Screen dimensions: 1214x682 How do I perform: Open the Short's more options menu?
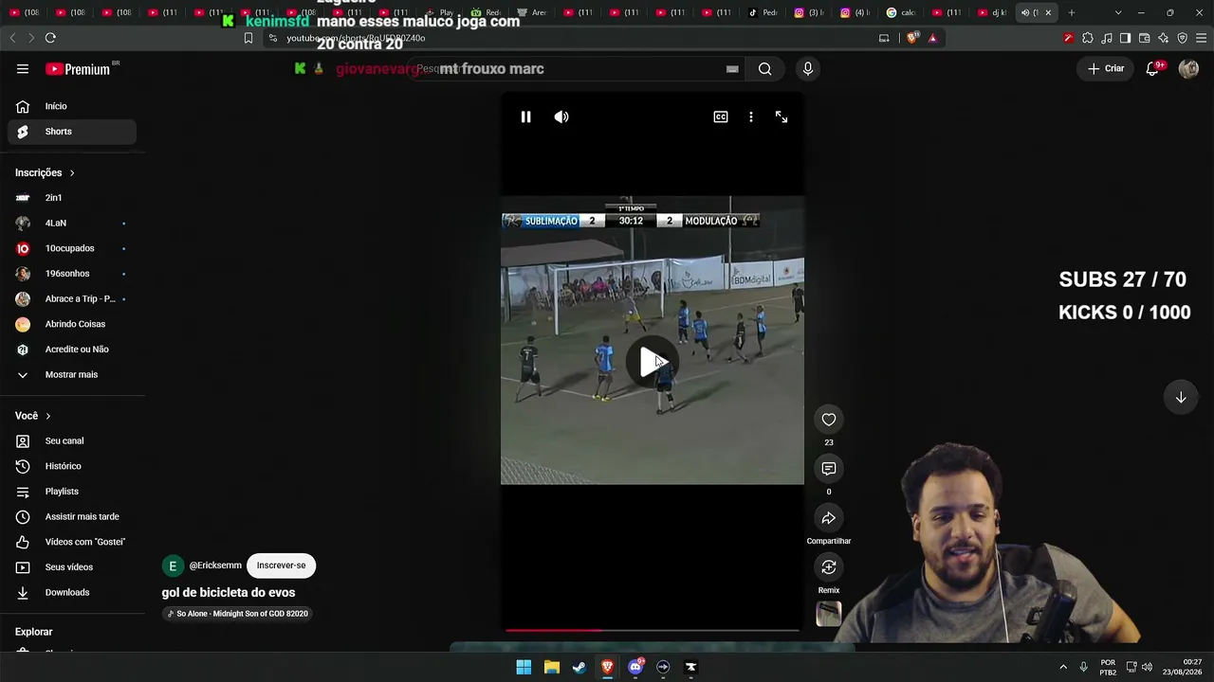tap(751, 117)
